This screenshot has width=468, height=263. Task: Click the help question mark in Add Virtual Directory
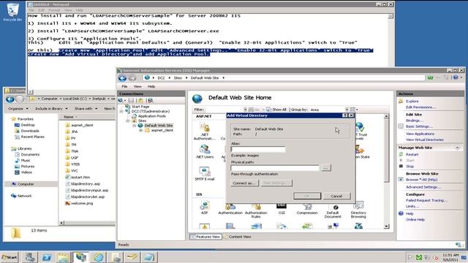click(345, 115)
